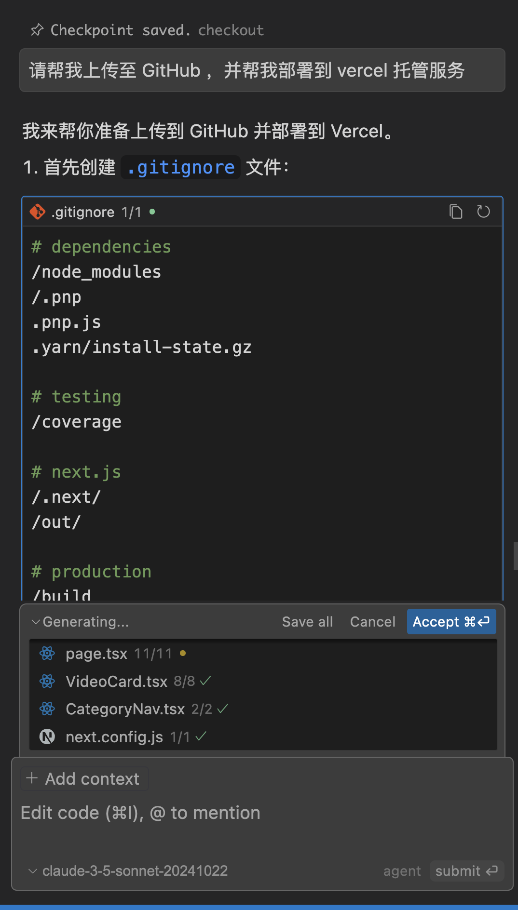Submit the chat message
Viewport: 518px width, 910px height.
pyautogui.click(x=466, y=871)
